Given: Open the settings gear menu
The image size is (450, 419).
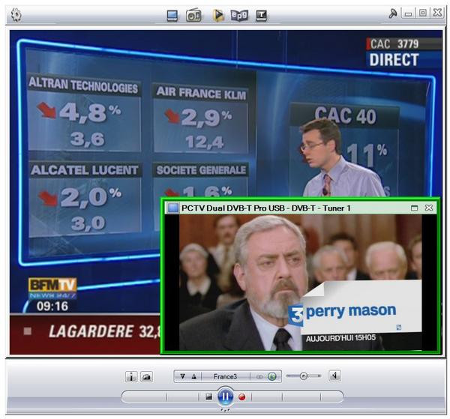Looking at the screenshot, I should 16,15.
